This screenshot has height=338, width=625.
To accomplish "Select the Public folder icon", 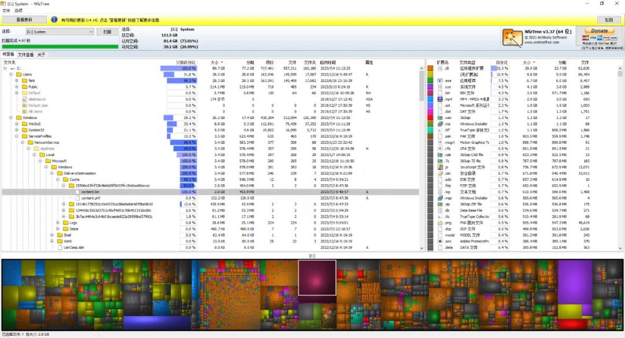I will tap(25, 87).
